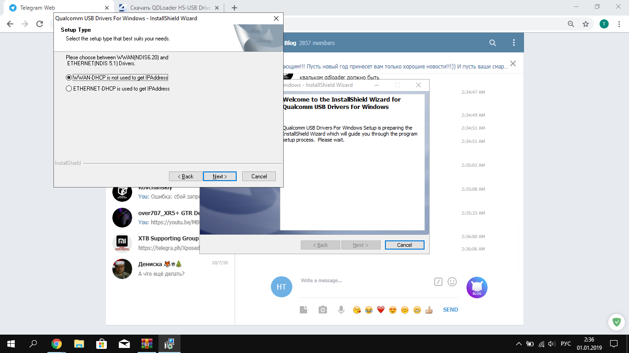Insert crying laughing emoji
629x353 pixels.
point(369,310)
